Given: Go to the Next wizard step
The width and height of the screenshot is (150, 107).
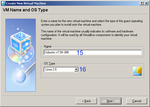Looking at the screenshot, I should click(111, 101).
